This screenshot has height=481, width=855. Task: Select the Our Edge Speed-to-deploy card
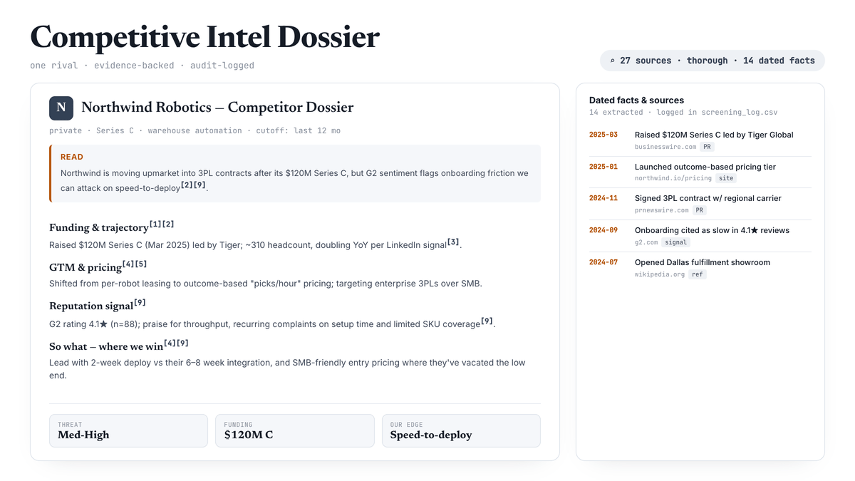tap(461, 430)
